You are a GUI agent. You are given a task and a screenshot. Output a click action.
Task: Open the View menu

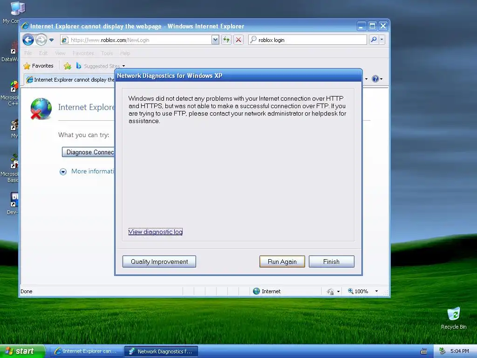(60, 53)
